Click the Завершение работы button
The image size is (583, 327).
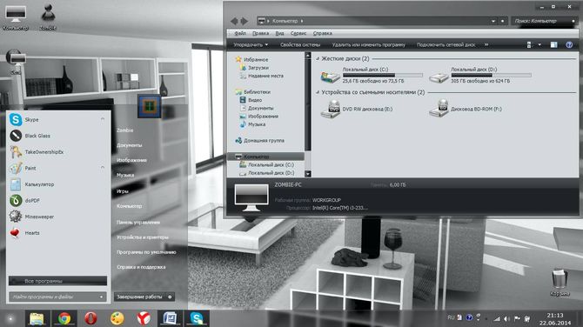click(x=139, y=297)
